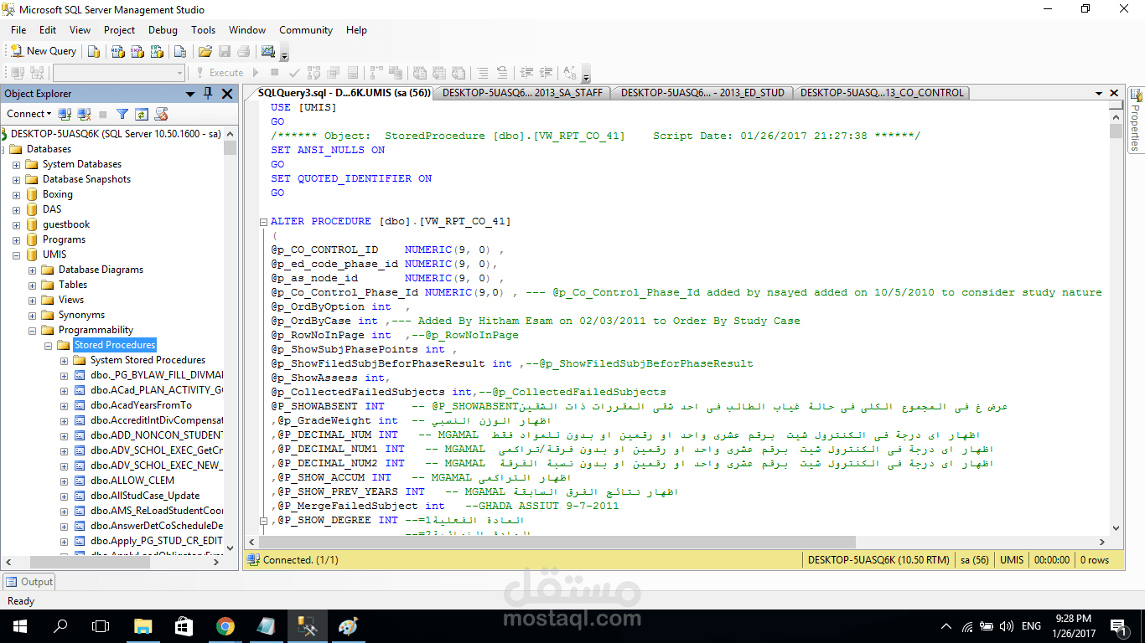The width and height of the screenshot is (1145, 643).
Task: Click the Analysis Services XMLA Query icon
Action: 156,51
